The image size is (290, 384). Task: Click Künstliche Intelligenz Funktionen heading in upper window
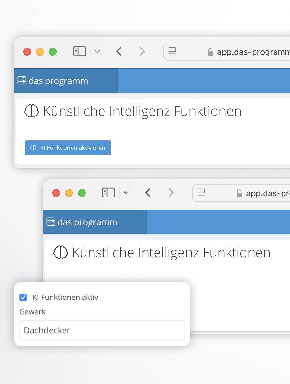coord(142,111)
